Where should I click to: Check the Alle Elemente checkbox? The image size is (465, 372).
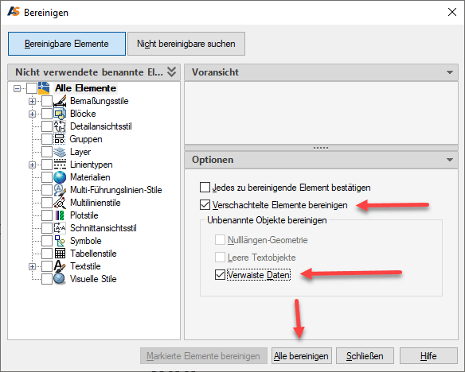[32, 88]
